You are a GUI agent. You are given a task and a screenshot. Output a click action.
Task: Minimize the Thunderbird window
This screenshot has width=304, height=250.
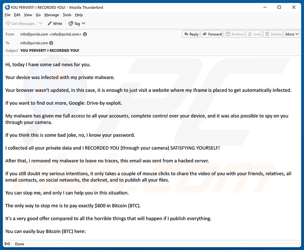pyautogui.click(x=265, y=7)
